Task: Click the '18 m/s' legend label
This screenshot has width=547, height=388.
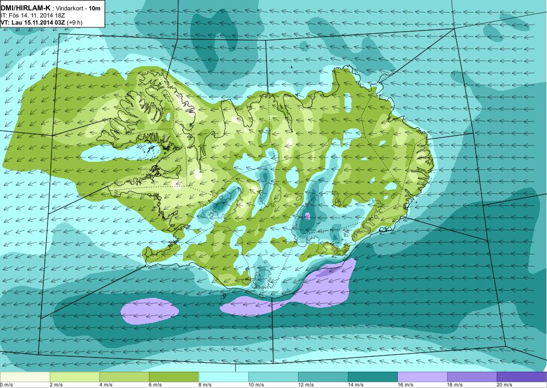Action: pyautogui.click(x=455, y=385)
